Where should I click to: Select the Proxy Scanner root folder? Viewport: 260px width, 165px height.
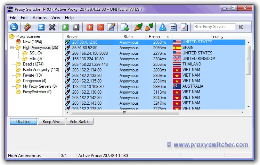pyautogui.click(x=28, y=36)
